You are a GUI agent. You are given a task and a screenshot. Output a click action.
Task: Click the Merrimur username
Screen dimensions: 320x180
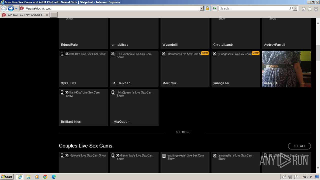pyautogui.click(x=169, y=83)
